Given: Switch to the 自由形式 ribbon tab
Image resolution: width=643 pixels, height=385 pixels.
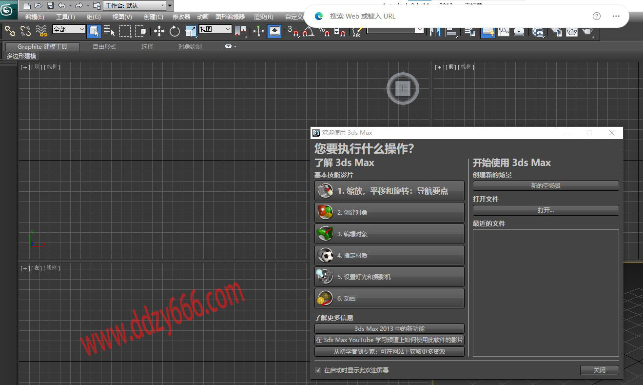Looking at the screenshot, I should [x=104, y=47].
